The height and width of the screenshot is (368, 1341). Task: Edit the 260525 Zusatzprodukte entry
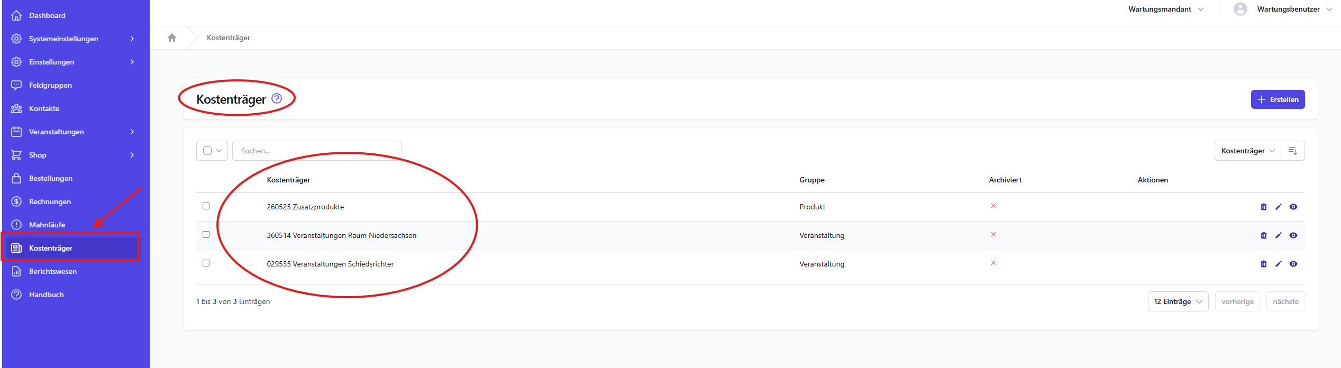tap(1279, 207)
